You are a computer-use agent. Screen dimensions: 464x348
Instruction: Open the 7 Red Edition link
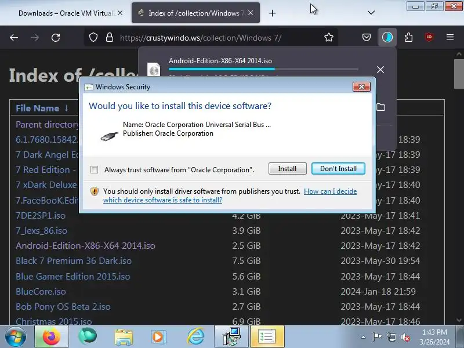click(x=46, y=170)
